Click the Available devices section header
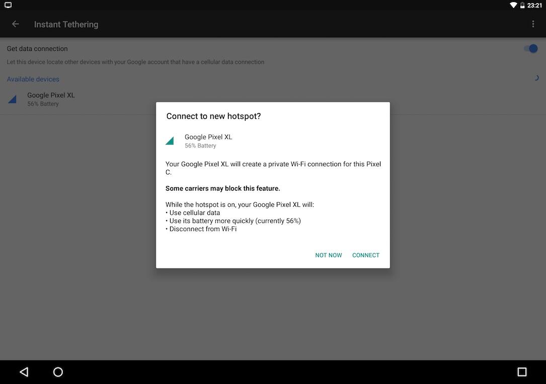Viewport: 546px width, 384px height. pyautogui.click(x=33, y=79)
